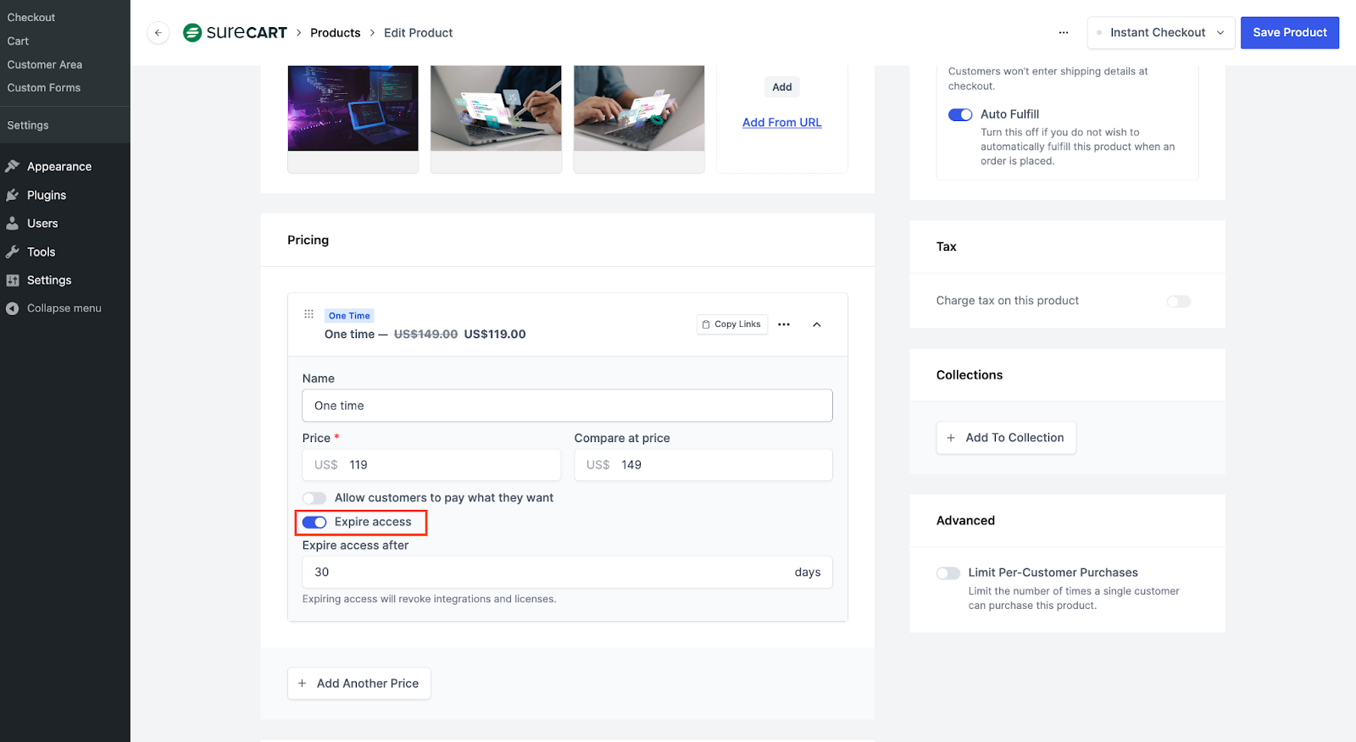Click the Plugins plug icon
Image resolution: width=1356 pixels, height=742 pixels.
click(13, 195)
